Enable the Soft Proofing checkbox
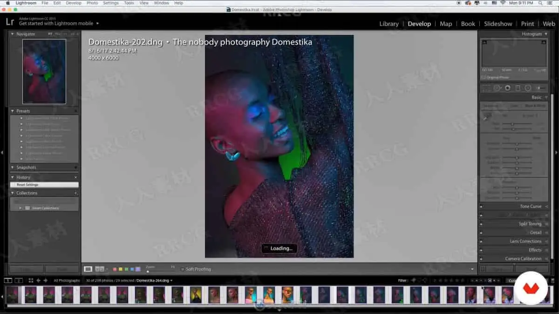The image size is (559, 314). pos(183,269)
